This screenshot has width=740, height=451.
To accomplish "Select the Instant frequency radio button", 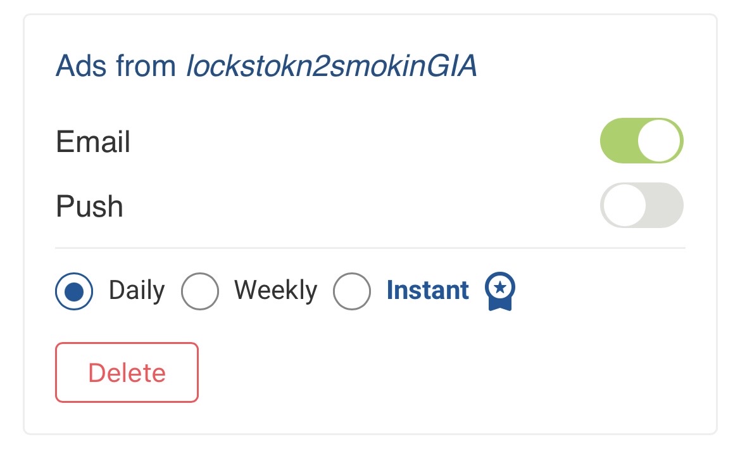I will 352,291.
